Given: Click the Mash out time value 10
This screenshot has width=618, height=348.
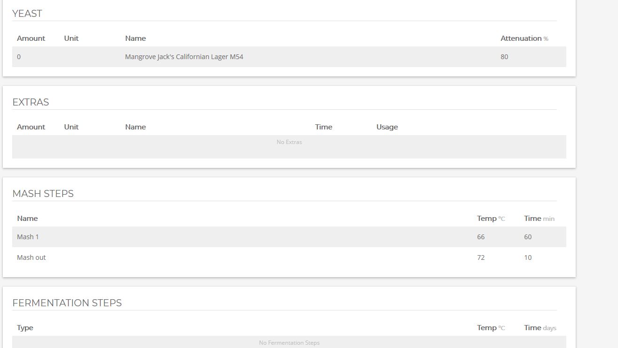Looking at the screenshot, I should click(x=528, y=257).
